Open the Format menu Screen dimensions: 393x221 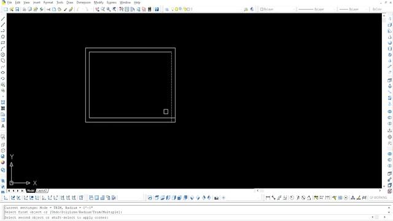click(48, 2)
